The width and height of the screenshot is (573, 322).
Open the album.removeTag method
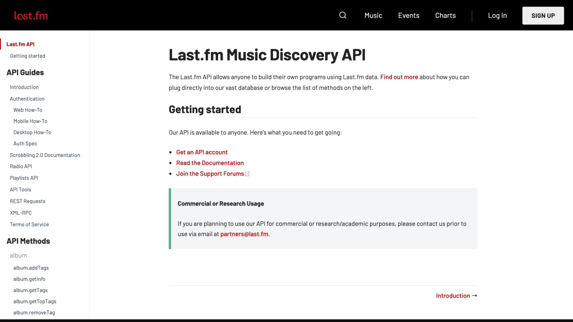34,312
